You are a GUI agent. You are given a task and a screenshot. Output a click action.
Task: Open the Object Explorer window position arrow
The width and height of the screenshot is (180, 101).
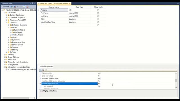(x=30, y=3)
